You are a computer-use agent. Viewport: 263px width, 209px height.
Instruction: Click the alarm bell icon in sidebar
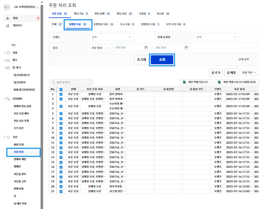[8, 19]
